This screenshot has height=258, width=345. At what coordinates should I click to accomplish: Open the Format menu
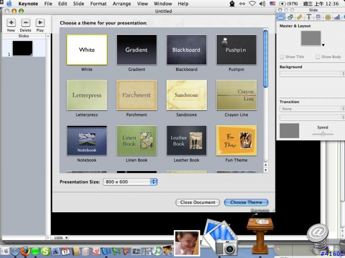click(98, 4)
